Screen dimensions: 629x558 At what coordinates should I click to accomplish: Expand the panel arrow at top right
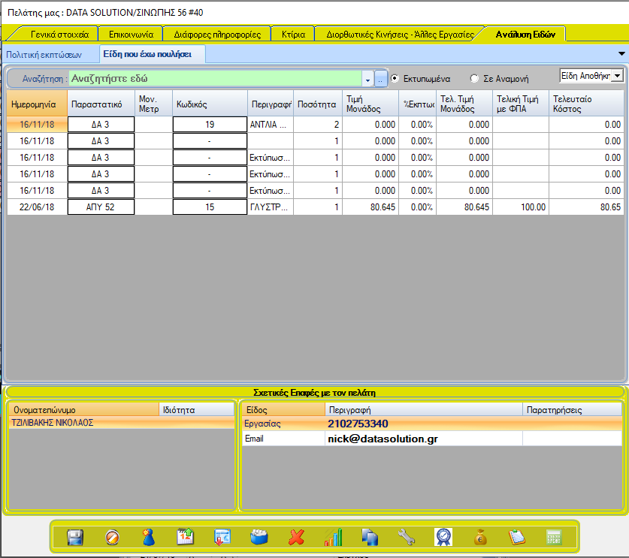(x=621, y=54)
